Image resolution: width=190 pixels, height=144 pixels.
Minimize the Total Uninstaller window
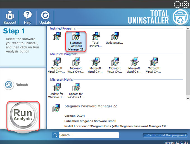177,4
